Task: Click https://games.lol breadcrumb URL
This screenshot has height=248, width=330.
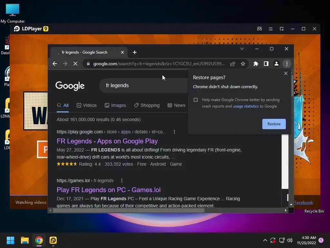Action: pos(73,181)
